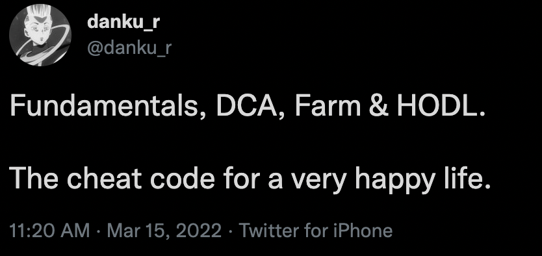Click the Mar 15, 2022 date
This screenshot has height=256, width=542.
coord(164,231)
